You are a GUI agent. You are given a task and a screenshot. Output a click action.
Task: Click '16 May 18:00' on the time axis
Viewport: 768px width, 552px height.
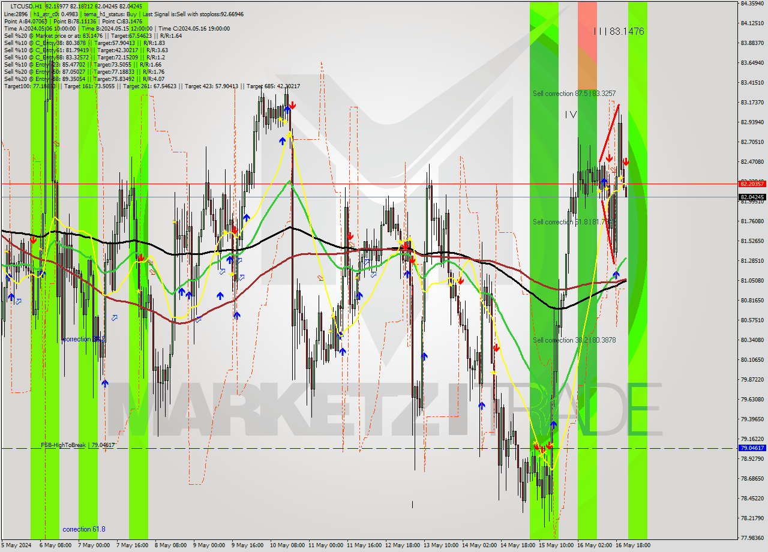(x=632, y=545)
